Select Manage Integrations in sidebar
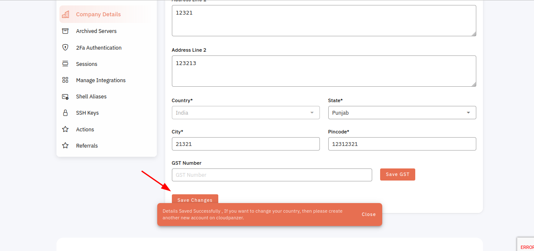This screenshot has height=251, width=534. coord(101,80)
